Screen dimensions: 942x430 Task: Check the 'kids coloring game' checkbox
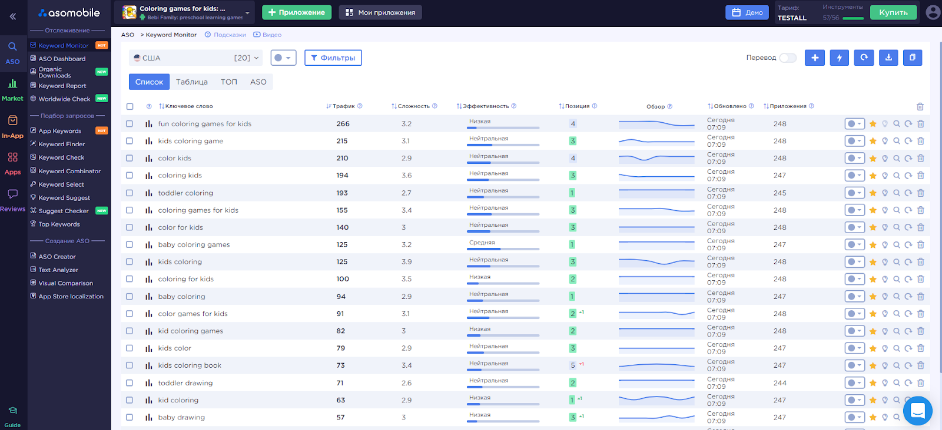click(130, 141)
